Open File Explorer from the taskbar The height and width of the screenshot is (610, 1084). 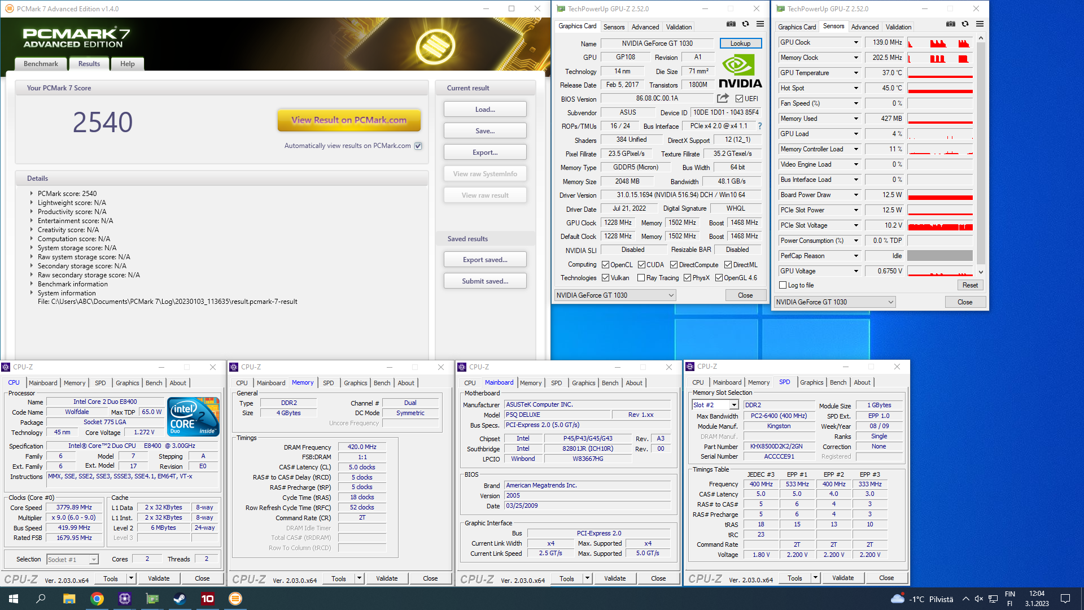[69, 599]
